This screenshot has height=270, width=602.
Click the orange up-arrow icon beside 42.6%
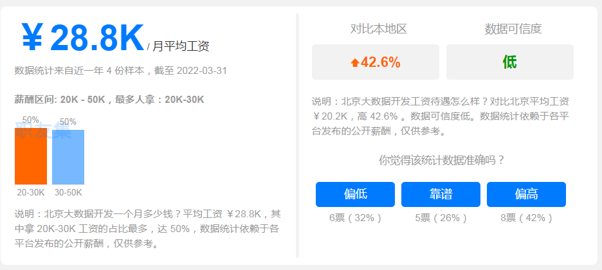coord(355,62)
